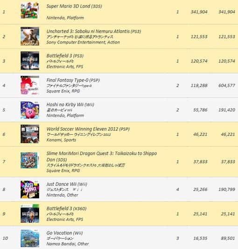Open the Go Vacation (Wii) title
Screen dimensions: 238x249
pos(64,233)
